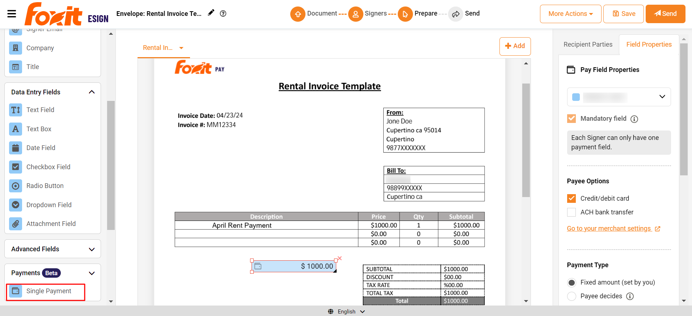Select the Radio Button field icon
Image resolution: width=692 pixels, height=316 pixels.
pyautogui.click(x=16, y=186)
